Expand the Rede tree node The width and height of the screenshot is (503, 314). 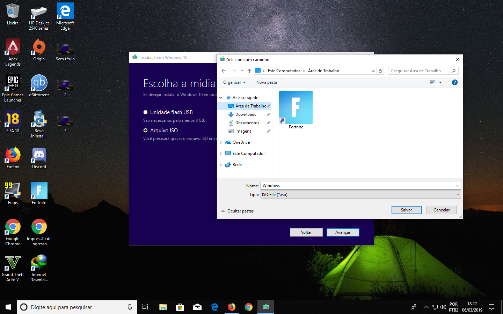click(x=221, y=165)
